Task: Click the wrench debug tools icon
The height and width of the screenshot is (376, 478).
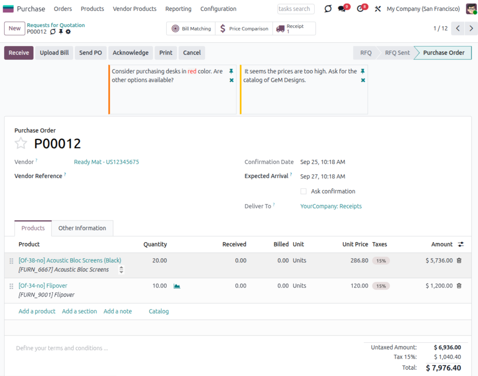Action: (378, 9)
